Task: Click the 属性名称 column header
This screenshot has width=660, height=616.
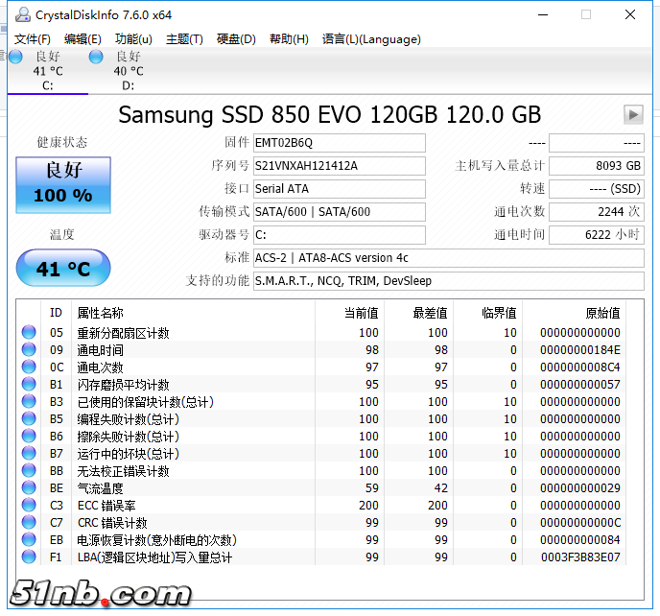Action: click(x=100, y=314)
